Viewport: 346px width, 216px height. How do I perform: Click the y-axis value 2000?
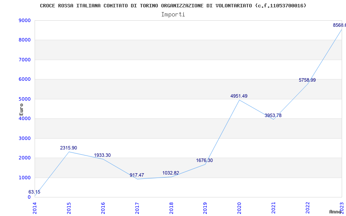pos(25,158)
